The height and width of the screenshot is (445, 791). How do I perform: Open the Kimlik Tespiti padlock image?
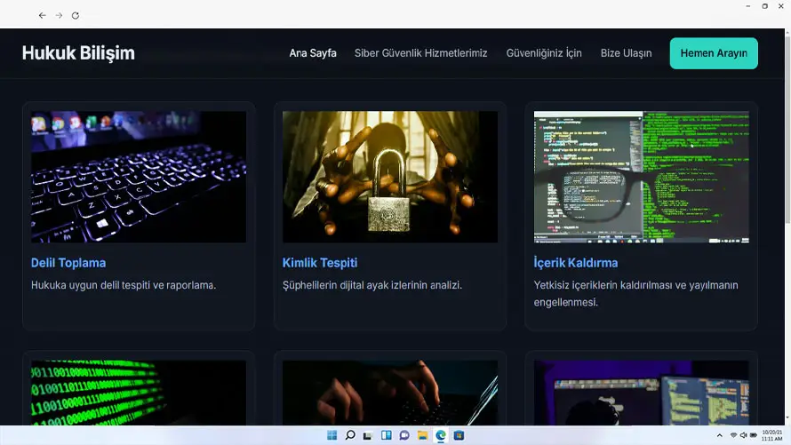coord(390,177)
